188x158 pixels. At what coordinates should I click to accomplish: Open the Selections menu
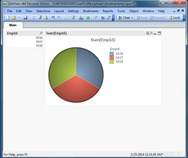(43, 11)
